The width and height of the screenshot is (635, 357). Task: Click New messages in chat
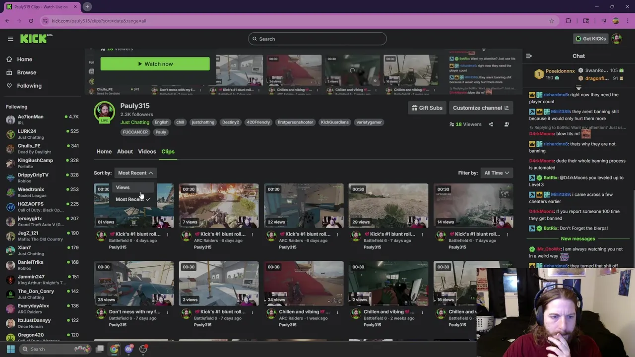point(578,238)
